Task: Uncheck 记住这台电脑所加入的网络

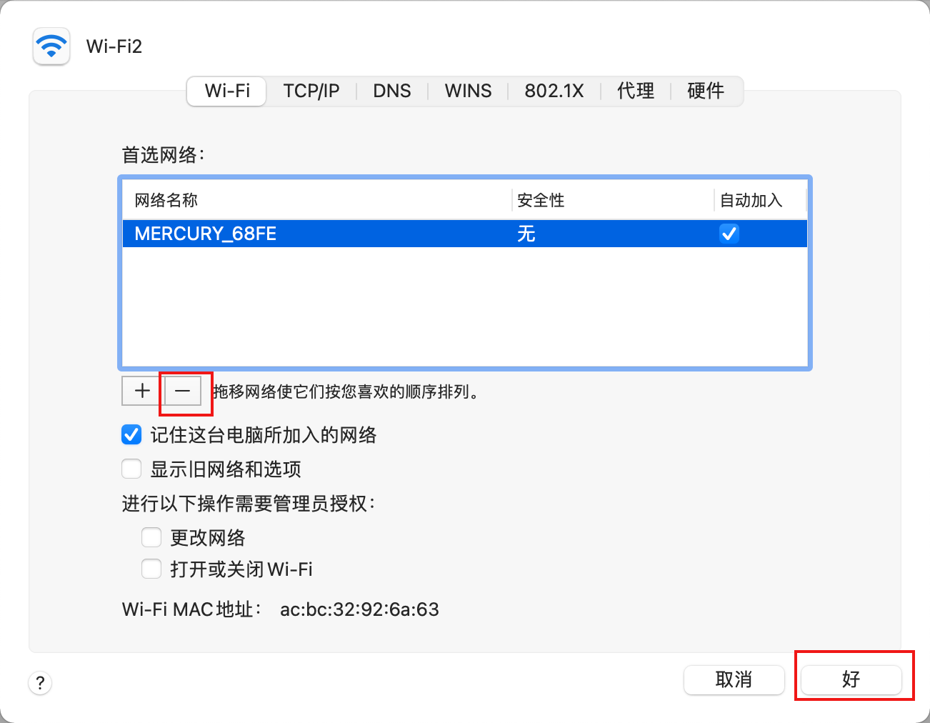Action: coord(131,435)
